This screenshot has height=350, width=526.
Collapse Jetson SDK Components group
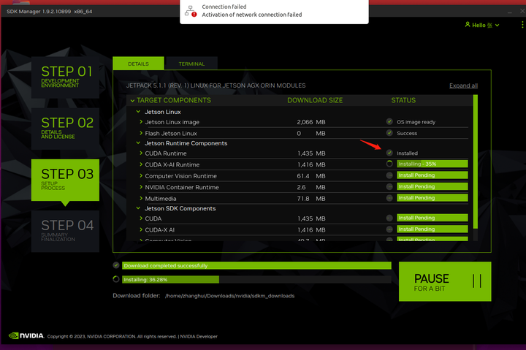point(138,208)
